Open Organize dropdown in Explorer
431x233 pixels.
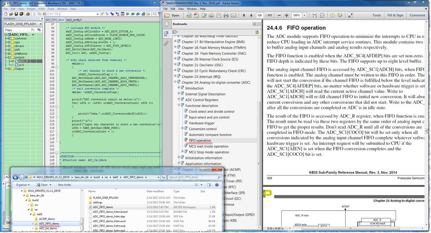click(23, 185)
